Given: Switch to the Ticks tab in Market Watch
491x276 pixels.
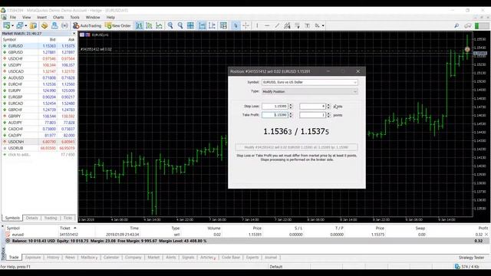Looking at the screenshot, I should click(x=68, y=218).
